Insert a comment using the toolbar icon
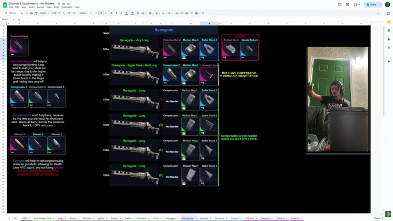393x221 pixels. click(182, 13)
